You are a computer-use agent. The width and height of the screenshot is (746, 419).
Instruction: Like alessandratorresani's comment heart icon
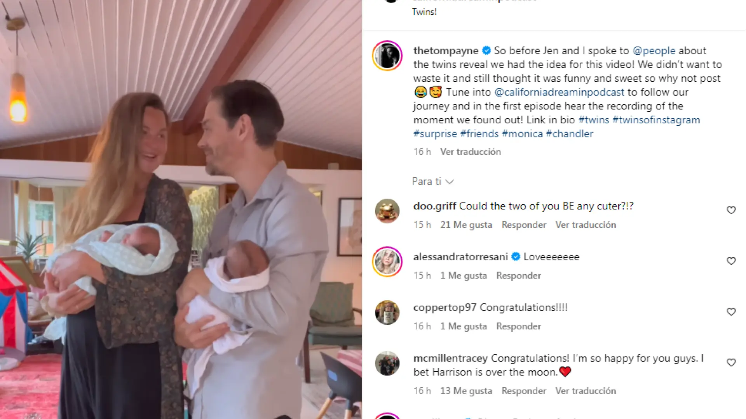[x=731, y=261]
